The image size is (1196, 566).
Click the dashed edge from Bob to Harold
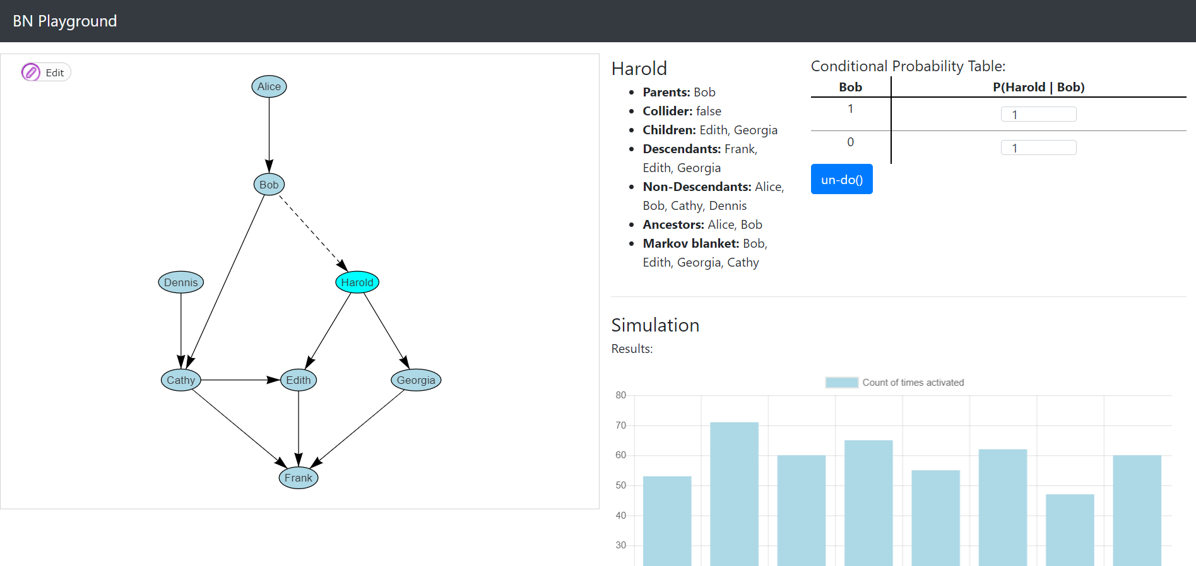coord(314,233)
